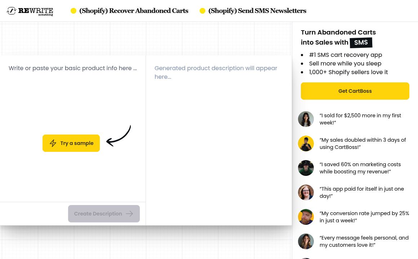Click avatar beside "Every message feels personal" testimonial
This screenshot has width=418, height=259.
[306, 241]
